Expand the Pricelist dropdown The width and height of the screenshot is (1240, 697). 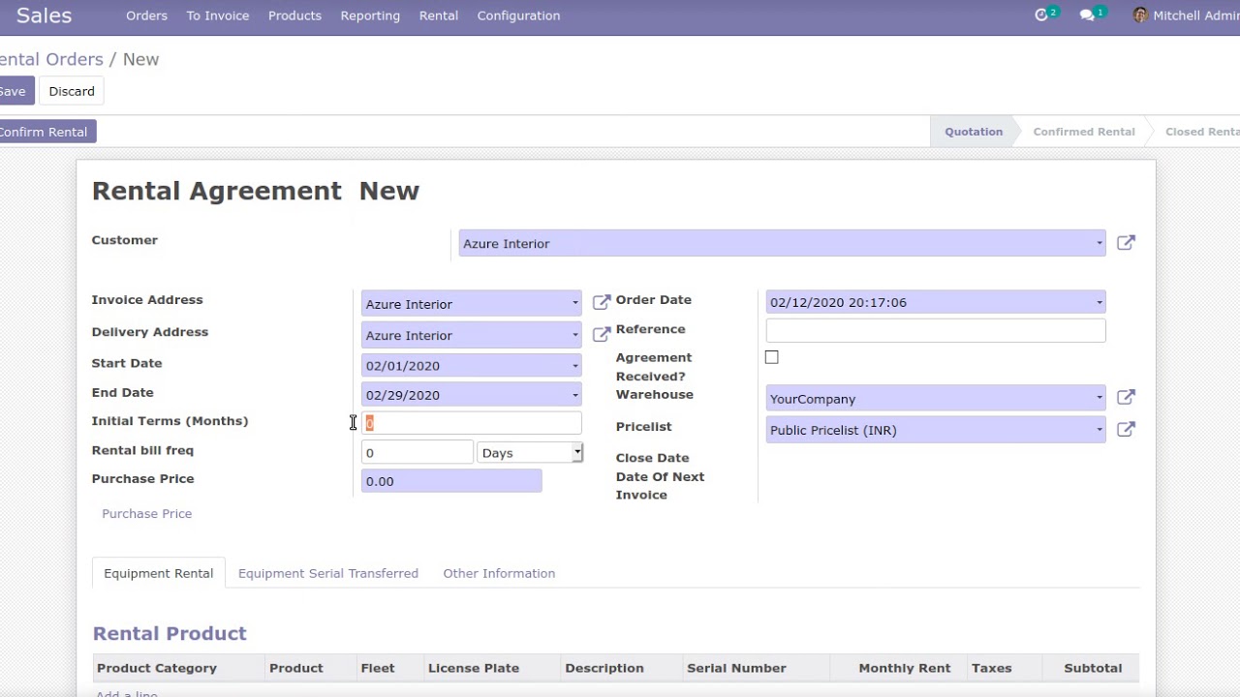pyautogui.click(x=1099, y=430)
